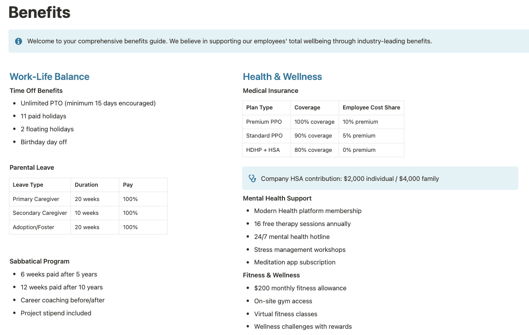
Task: Click the "Mental Health Support" subheading
Action: [277, 198]
